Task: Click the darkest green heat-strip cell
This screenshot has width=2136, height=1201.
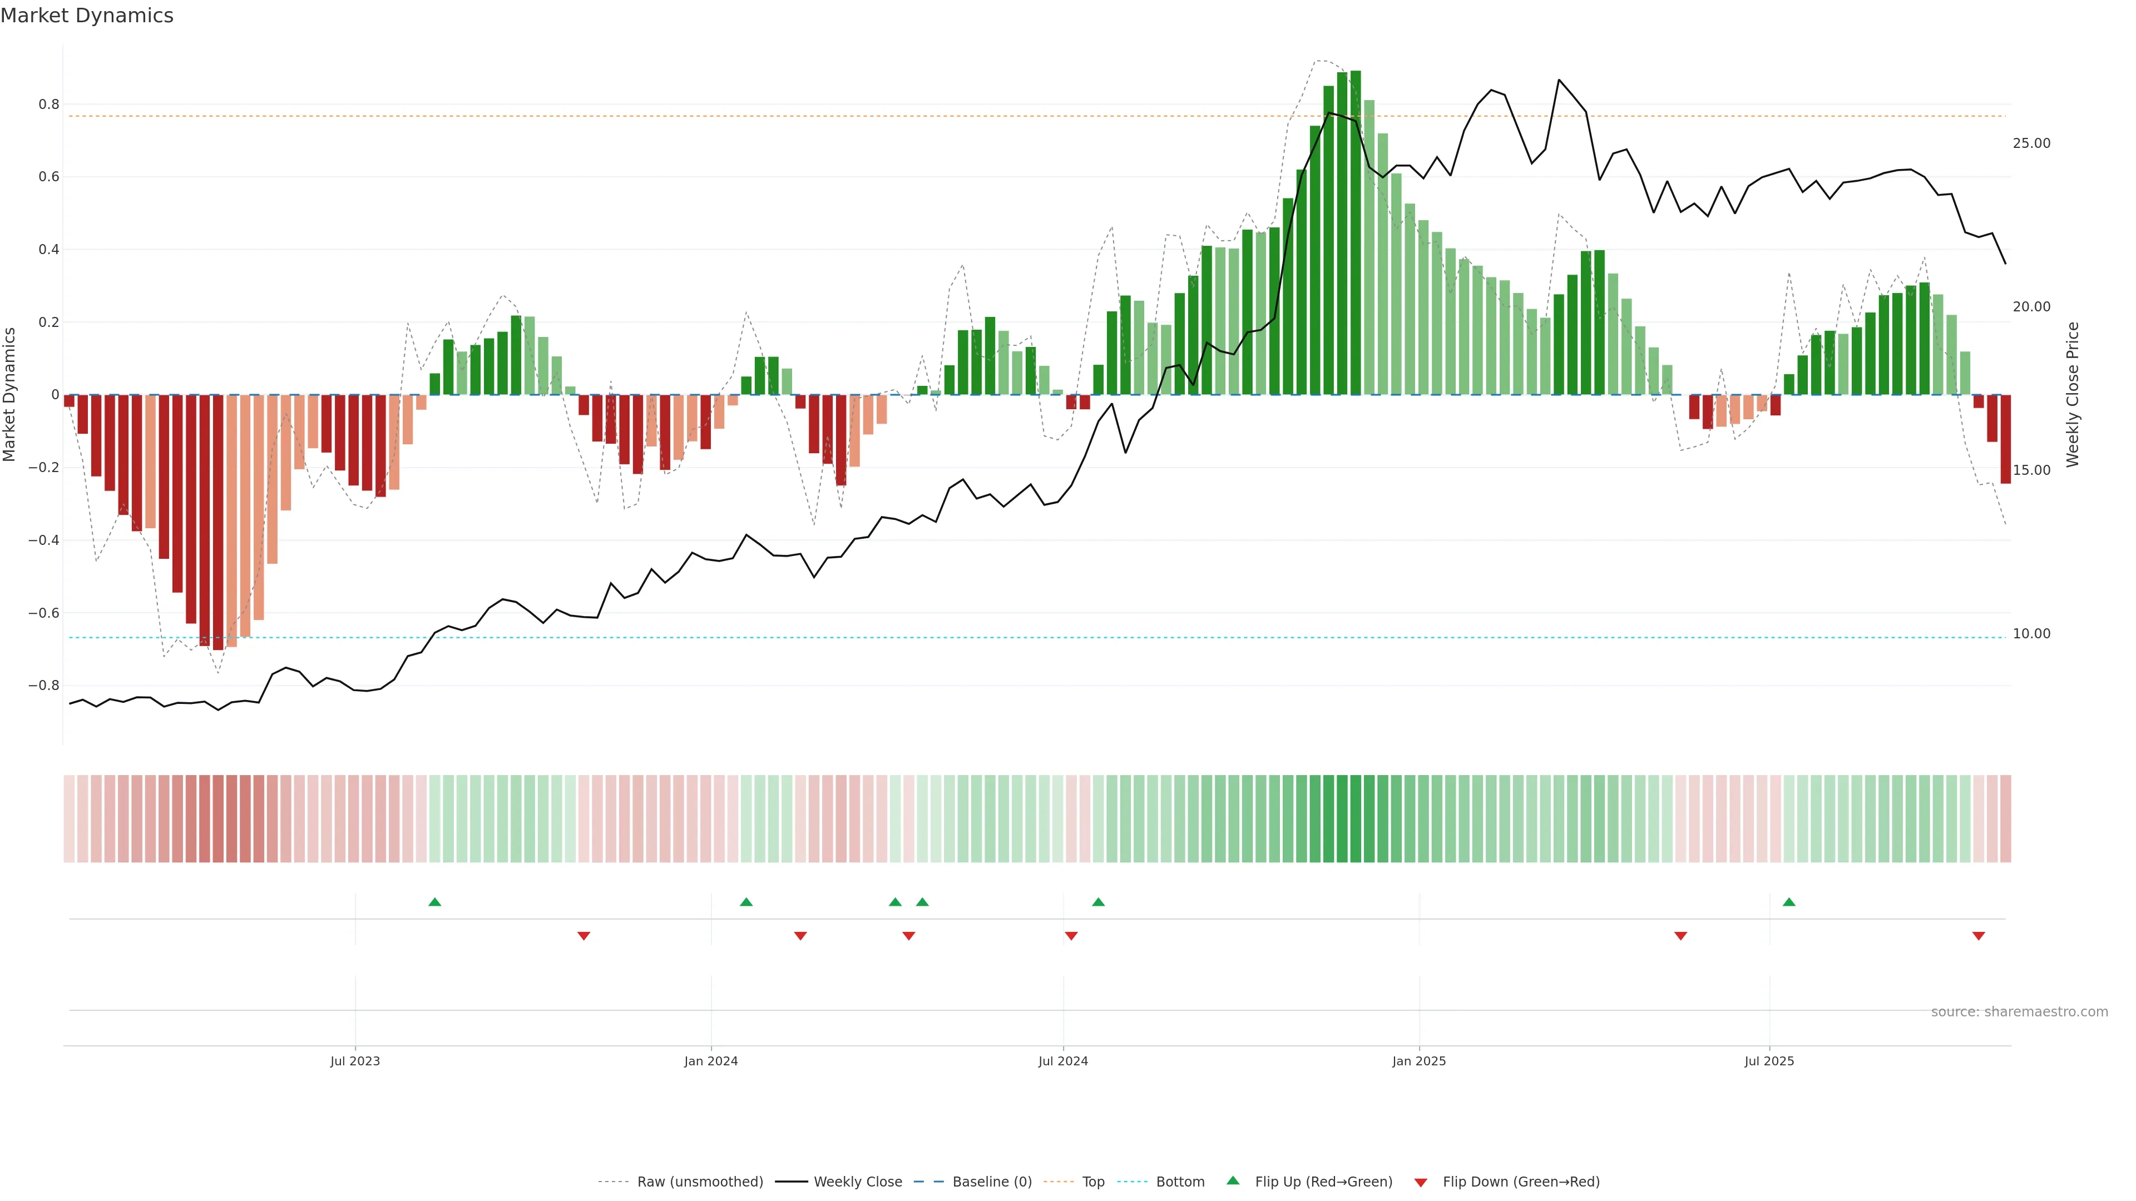Action: [x=1356, y=818]
